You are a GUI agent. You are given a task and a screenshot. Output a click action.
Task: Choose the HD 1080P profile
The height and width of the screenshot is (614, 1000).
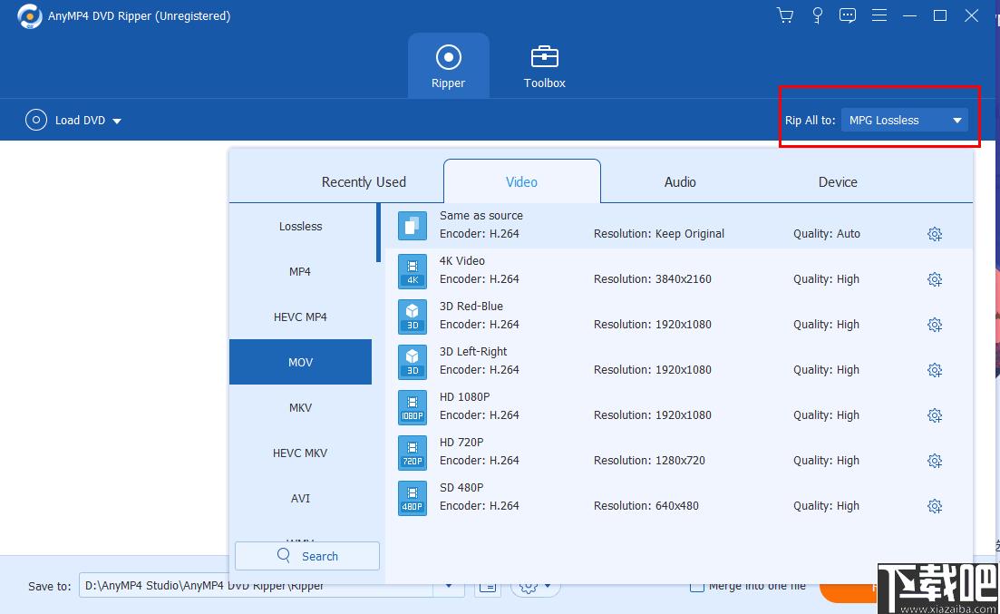pos(679,407)
